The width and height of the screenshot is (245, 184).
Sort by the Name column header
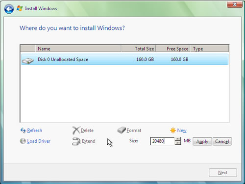click(x=78, y=49)
